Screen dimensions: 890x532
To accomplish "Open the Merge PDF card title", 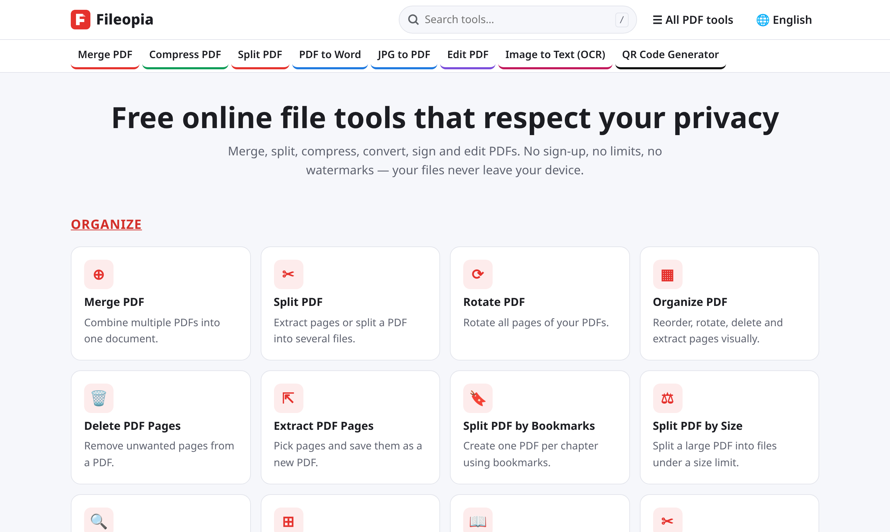I will click(114, 302).
